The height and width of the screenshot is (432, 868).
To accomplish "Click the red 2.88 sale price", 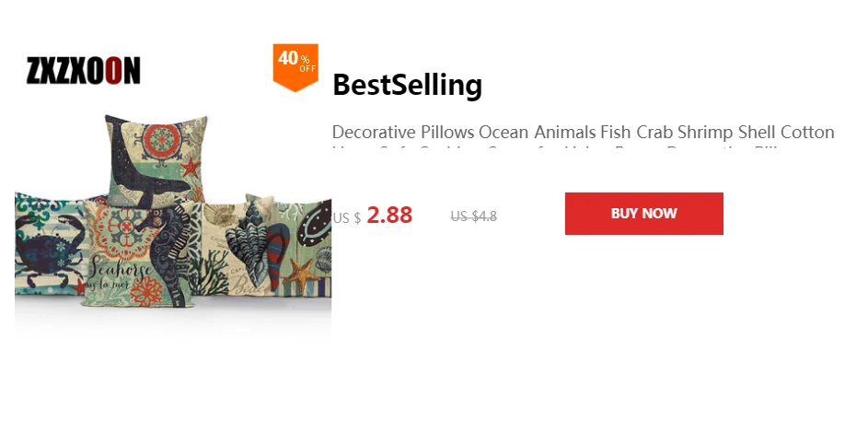I will [389, 215].
